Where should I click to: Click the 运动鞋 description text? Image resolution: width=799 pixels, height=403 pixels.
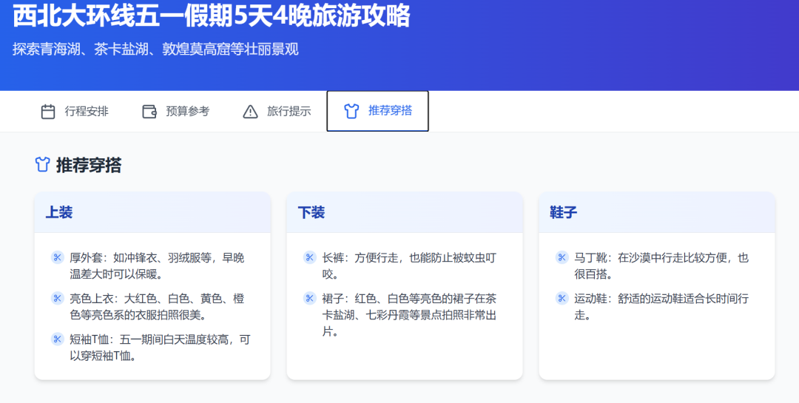(x=661, y=307)
